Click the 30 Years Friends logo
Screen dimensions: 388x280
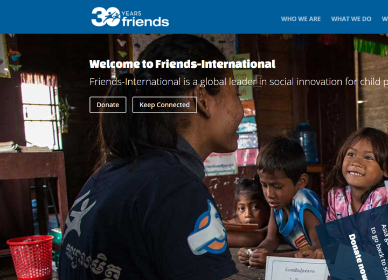(x=130, y=17)
